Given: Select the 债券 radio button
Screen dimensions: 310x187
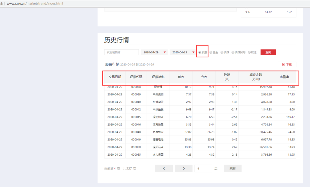Looking at the screenshot, I should (222, 52).
